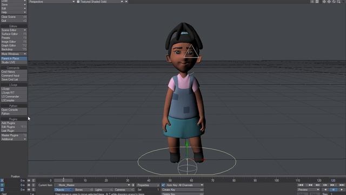Click the Quit button
Image resolution: width=346 pixels, height=195 pixels.
[14, 21]
